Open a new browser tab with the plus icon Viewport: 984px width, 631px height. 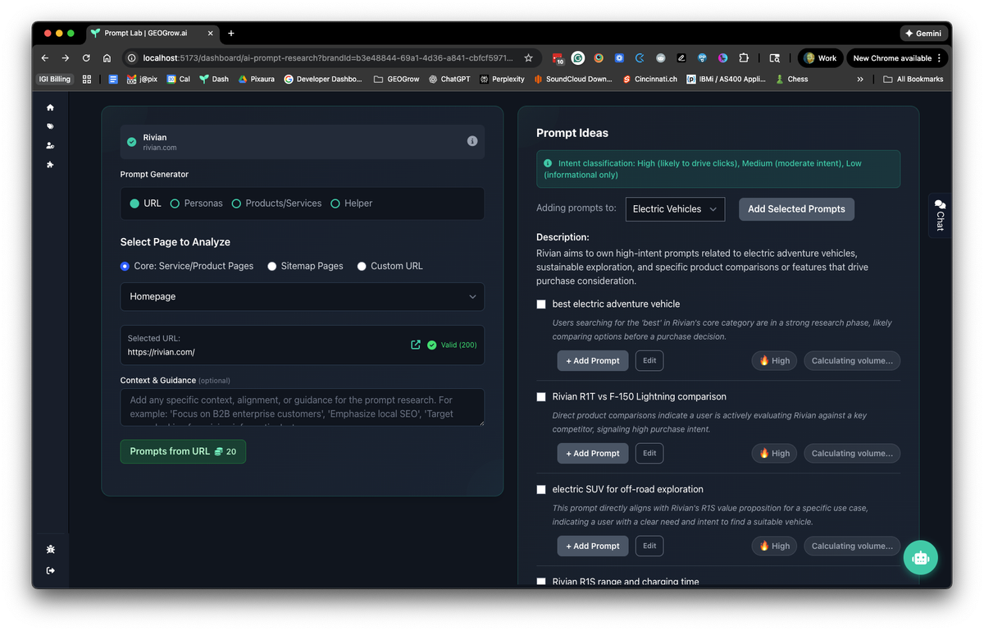point(231,34)
